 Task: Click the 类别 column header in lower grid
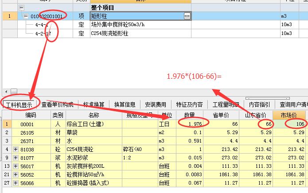pyautogui.click(x=58, y=115)
